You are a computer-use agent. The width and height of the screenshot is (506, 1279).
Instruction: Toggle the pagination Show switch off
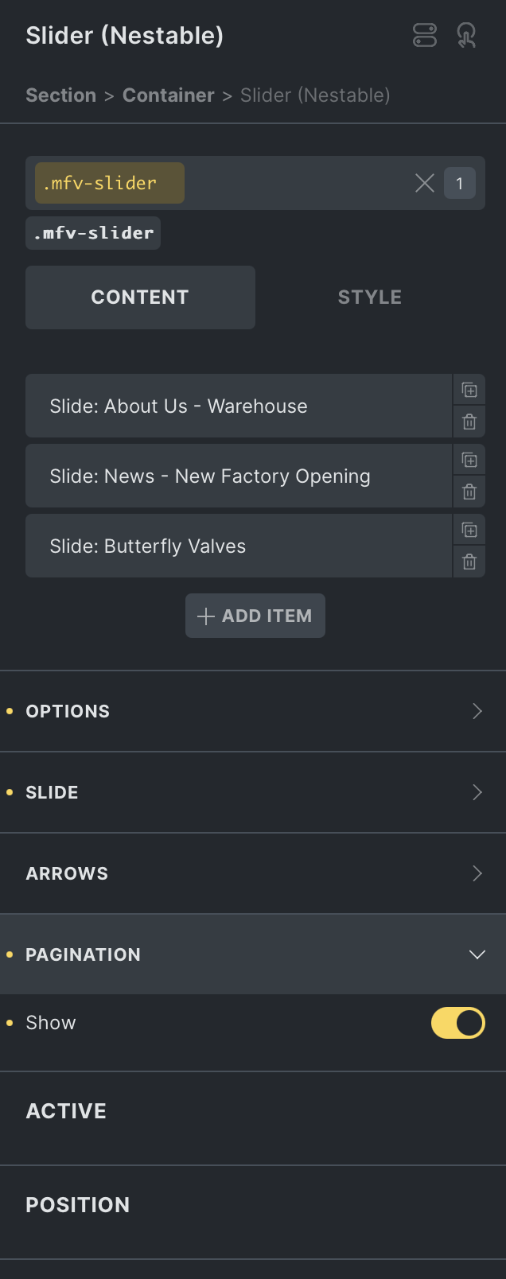point(458,1023)
